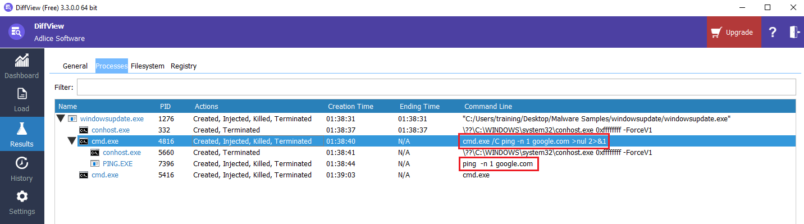
Task: Click the 'ping -n 1 google.com' command line
Action: [497, 163]
